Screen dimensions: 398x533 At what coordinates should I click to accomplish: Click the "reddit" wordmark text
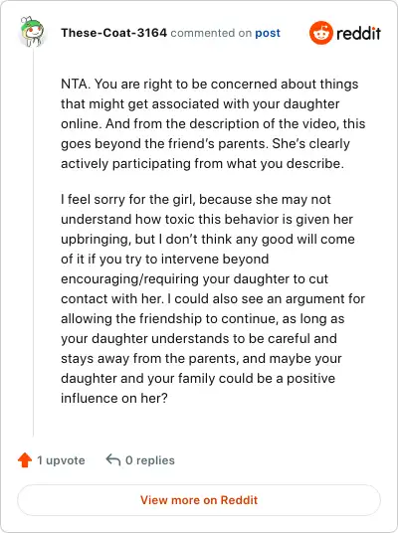pyautogui.click(x=358, y=33)
